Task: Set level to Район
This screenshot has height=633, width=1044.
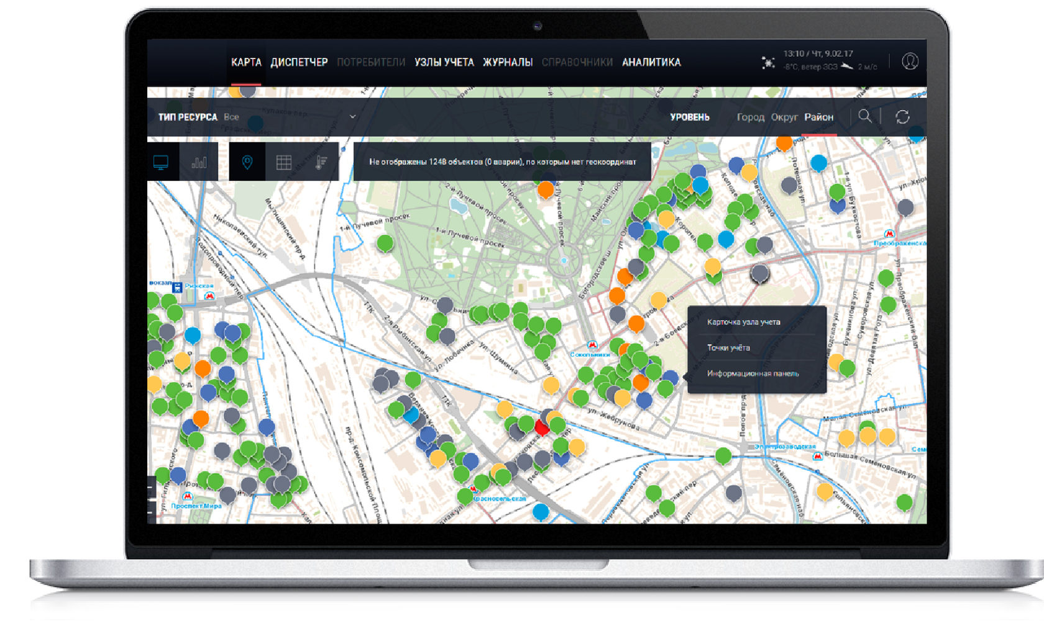Action: coord(818,117)
